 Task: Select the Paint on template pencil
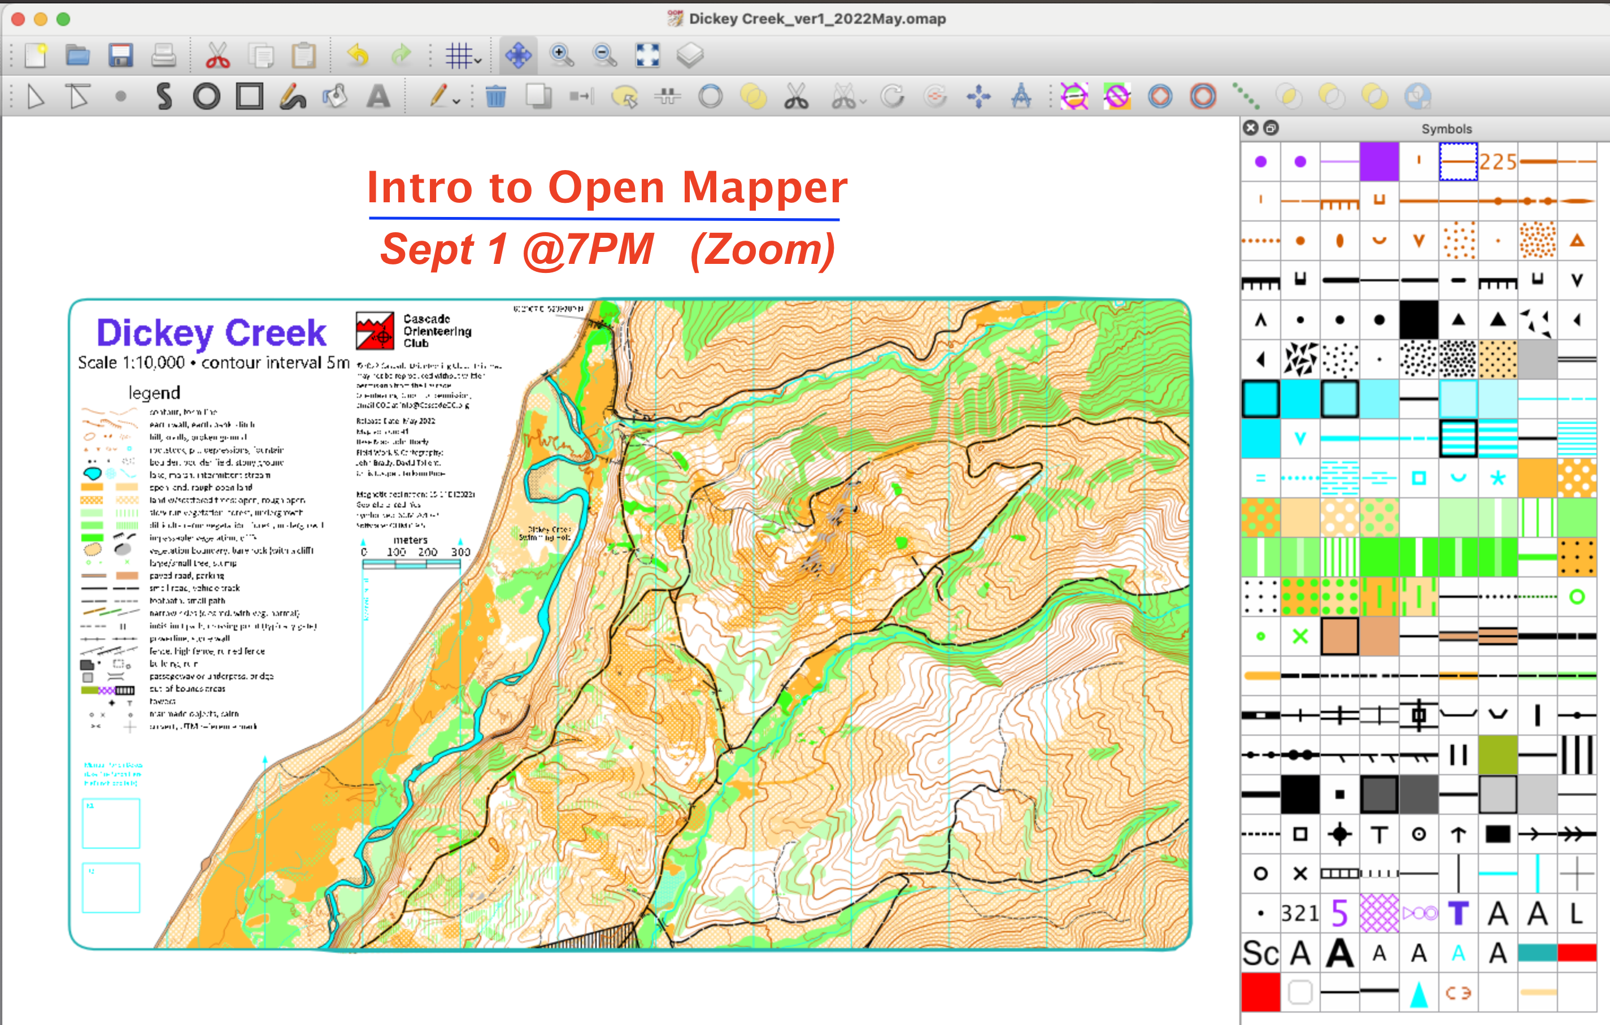pyautogui.click(x=438, y=97)
